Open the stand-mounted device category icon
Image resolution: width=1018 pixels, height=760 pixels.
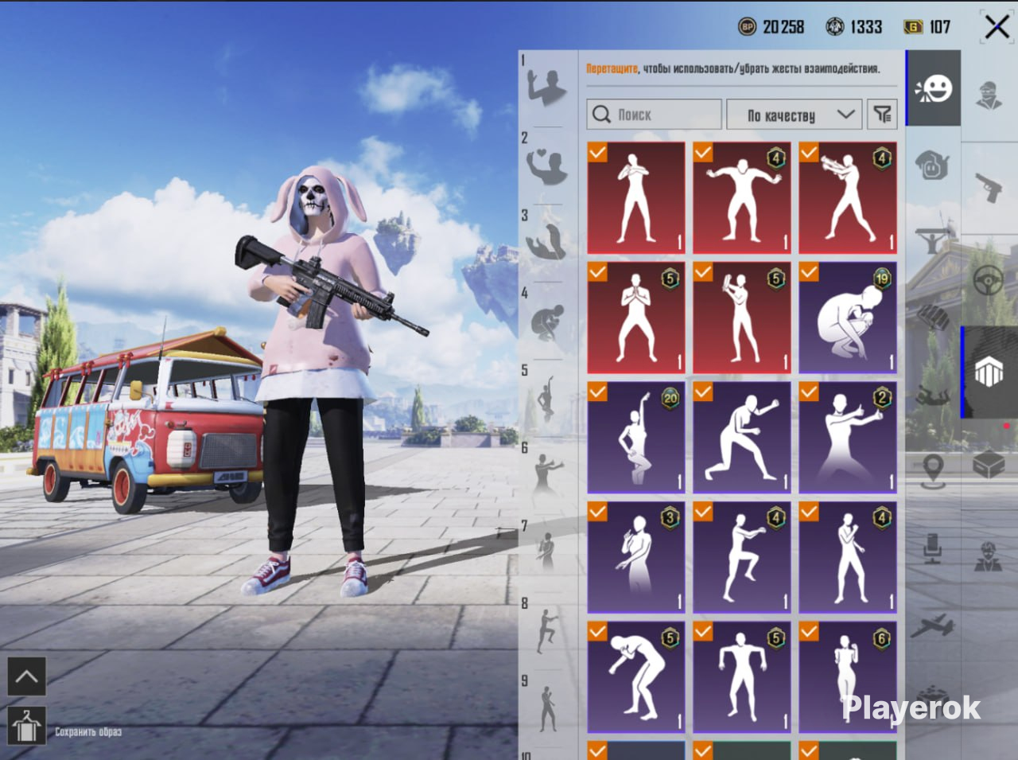[933, 548]
